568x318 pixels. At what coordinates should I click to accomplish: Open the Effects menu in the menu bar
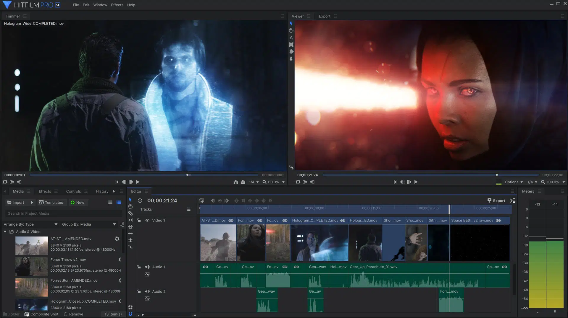[117, 5]
